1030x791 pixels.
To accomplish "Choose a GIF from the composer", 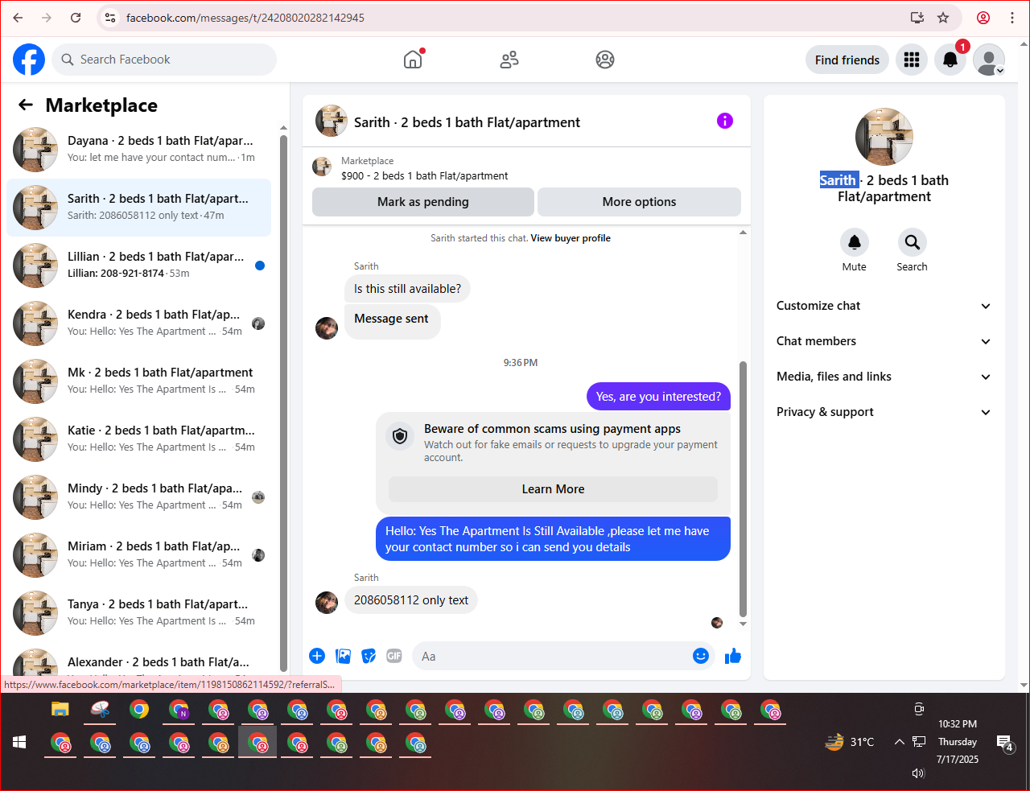I will pyautogui.click(x=394, y=656).
